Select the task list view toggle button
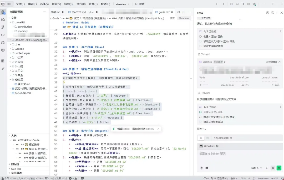 [x=201, y=138]
